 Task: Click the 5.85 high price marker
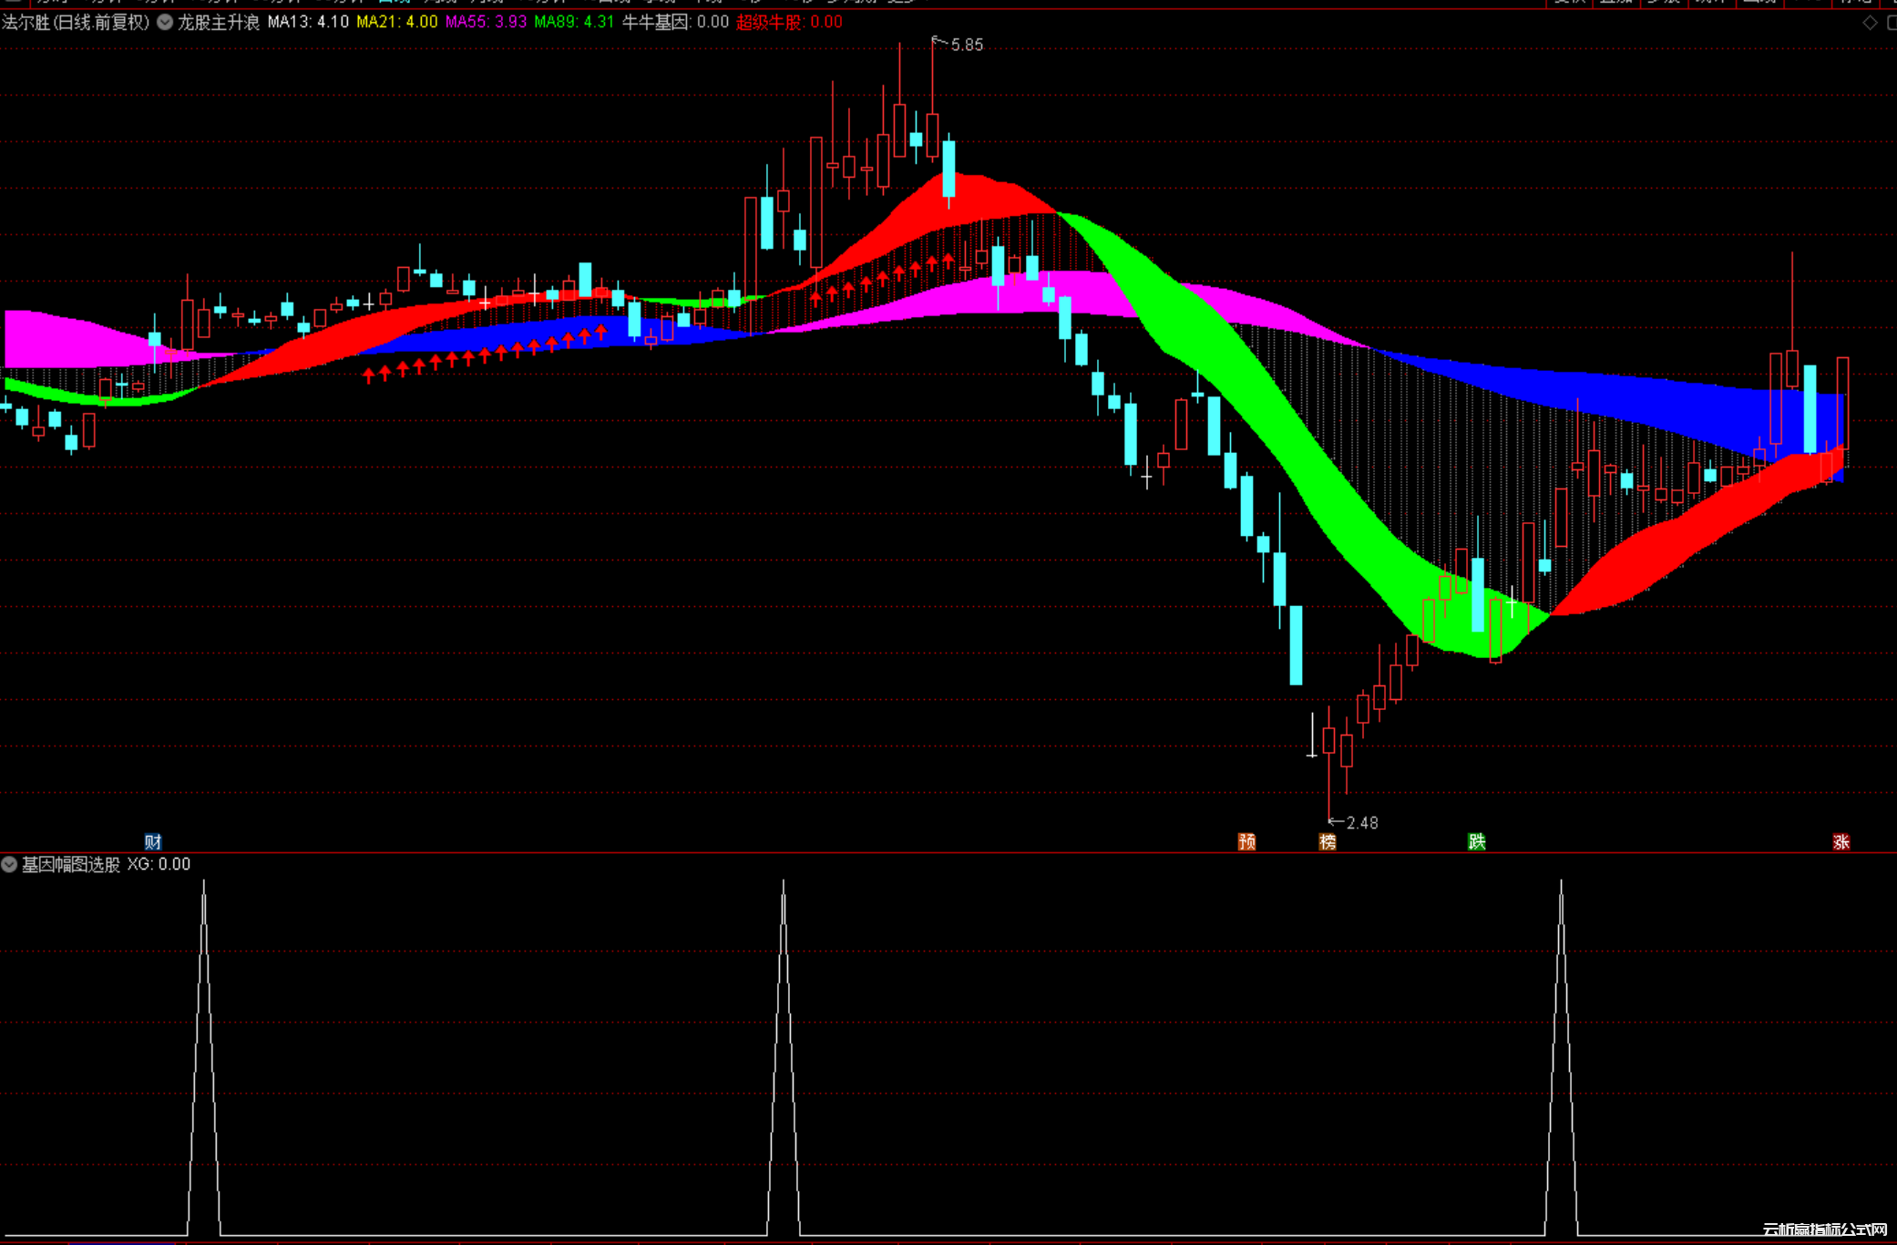[966, 45]
